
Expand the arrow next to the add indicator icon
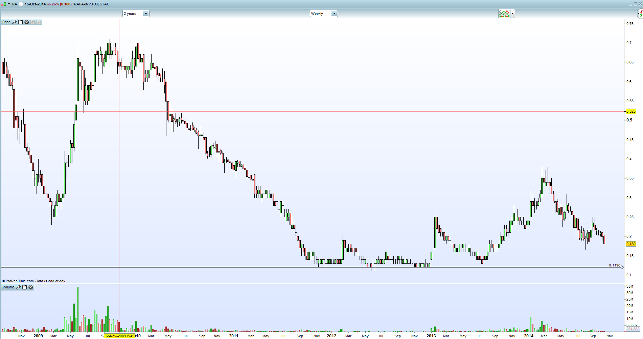click(x=513, y=13)
